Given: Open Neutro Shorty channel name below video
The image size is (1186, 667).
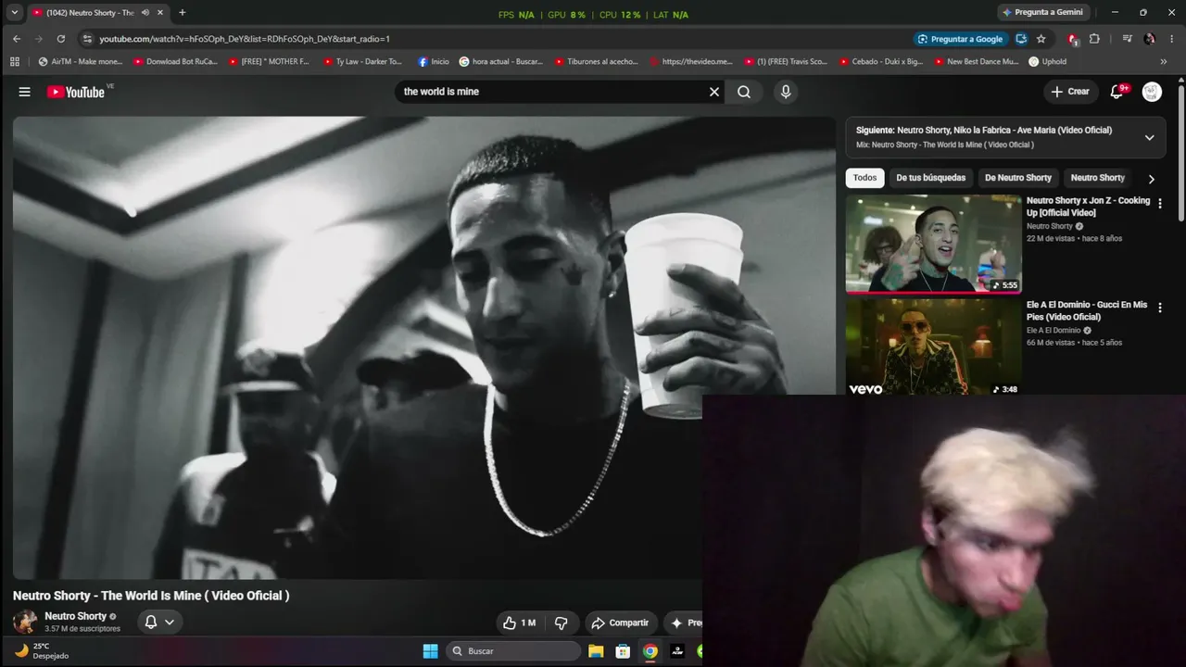Looking at the screenshot, I should click(76, 616).
